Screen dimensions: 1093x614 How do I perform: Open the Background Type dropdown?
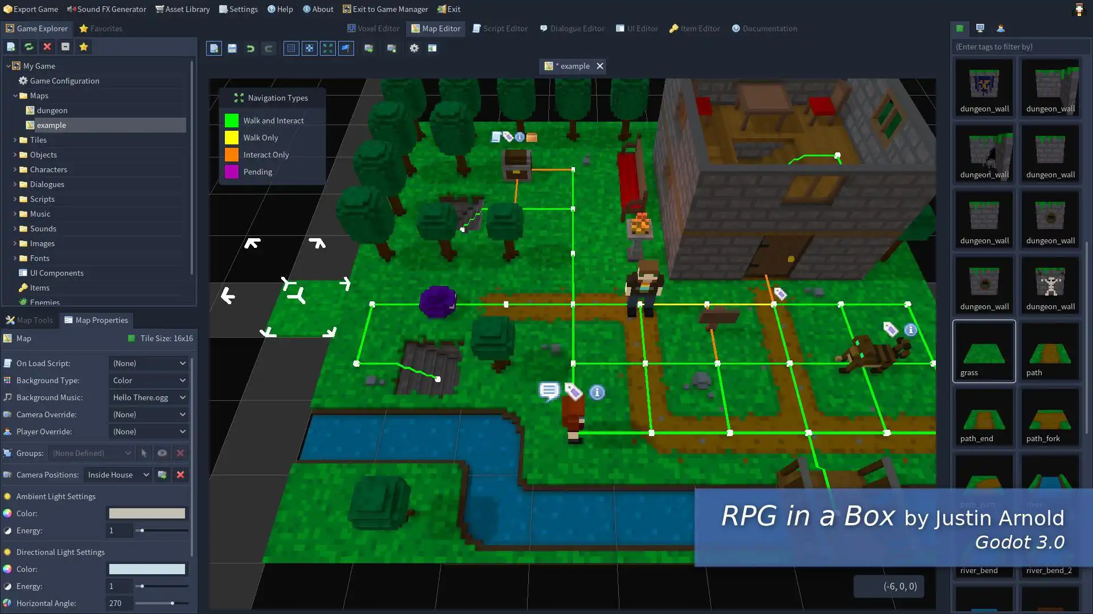click(148, 380)
